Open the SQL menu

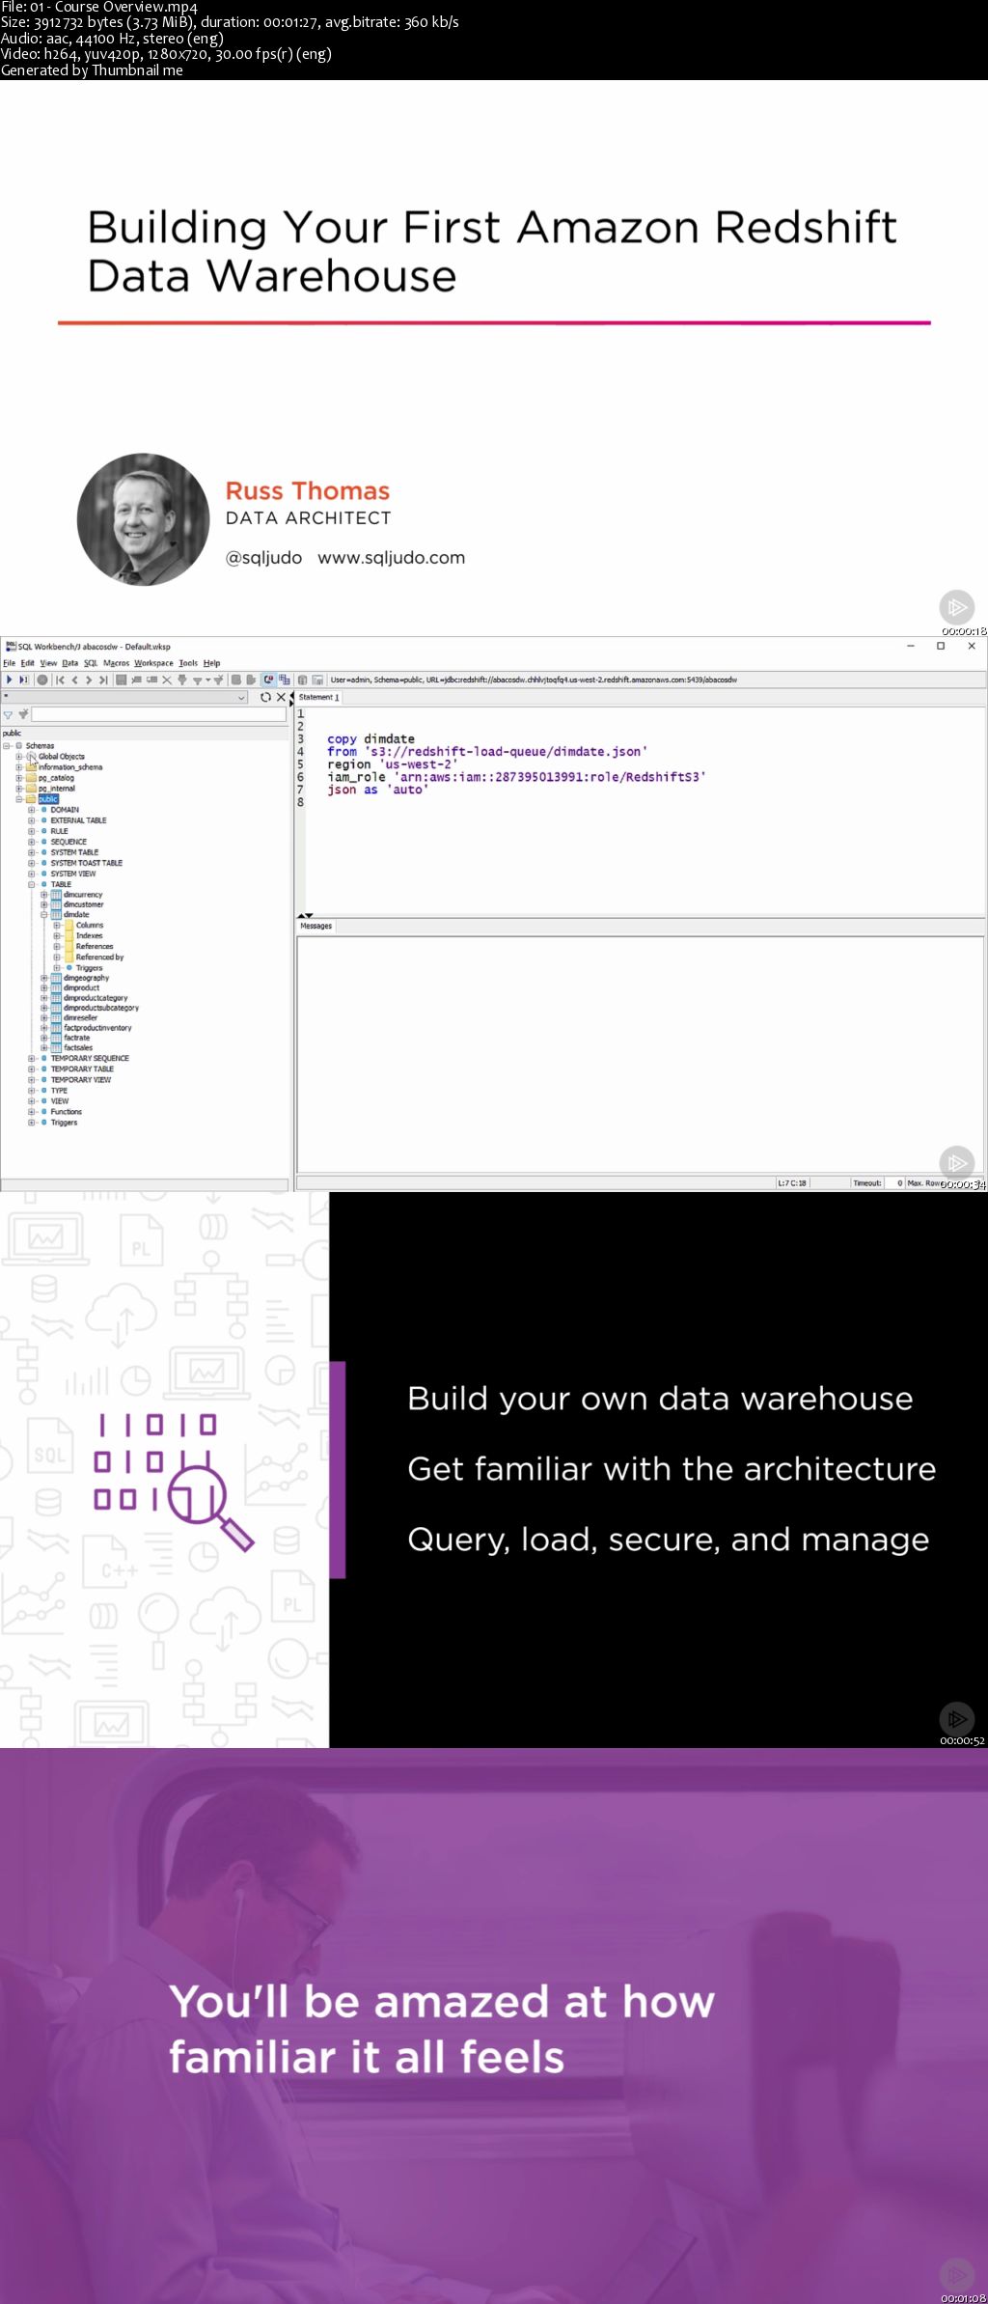tap(91, 663)
